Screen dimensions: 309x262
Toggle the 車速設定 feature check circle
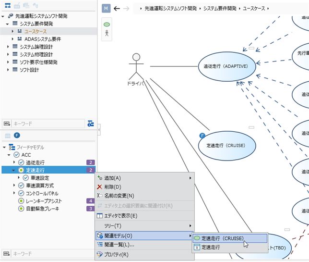point(26,178)
